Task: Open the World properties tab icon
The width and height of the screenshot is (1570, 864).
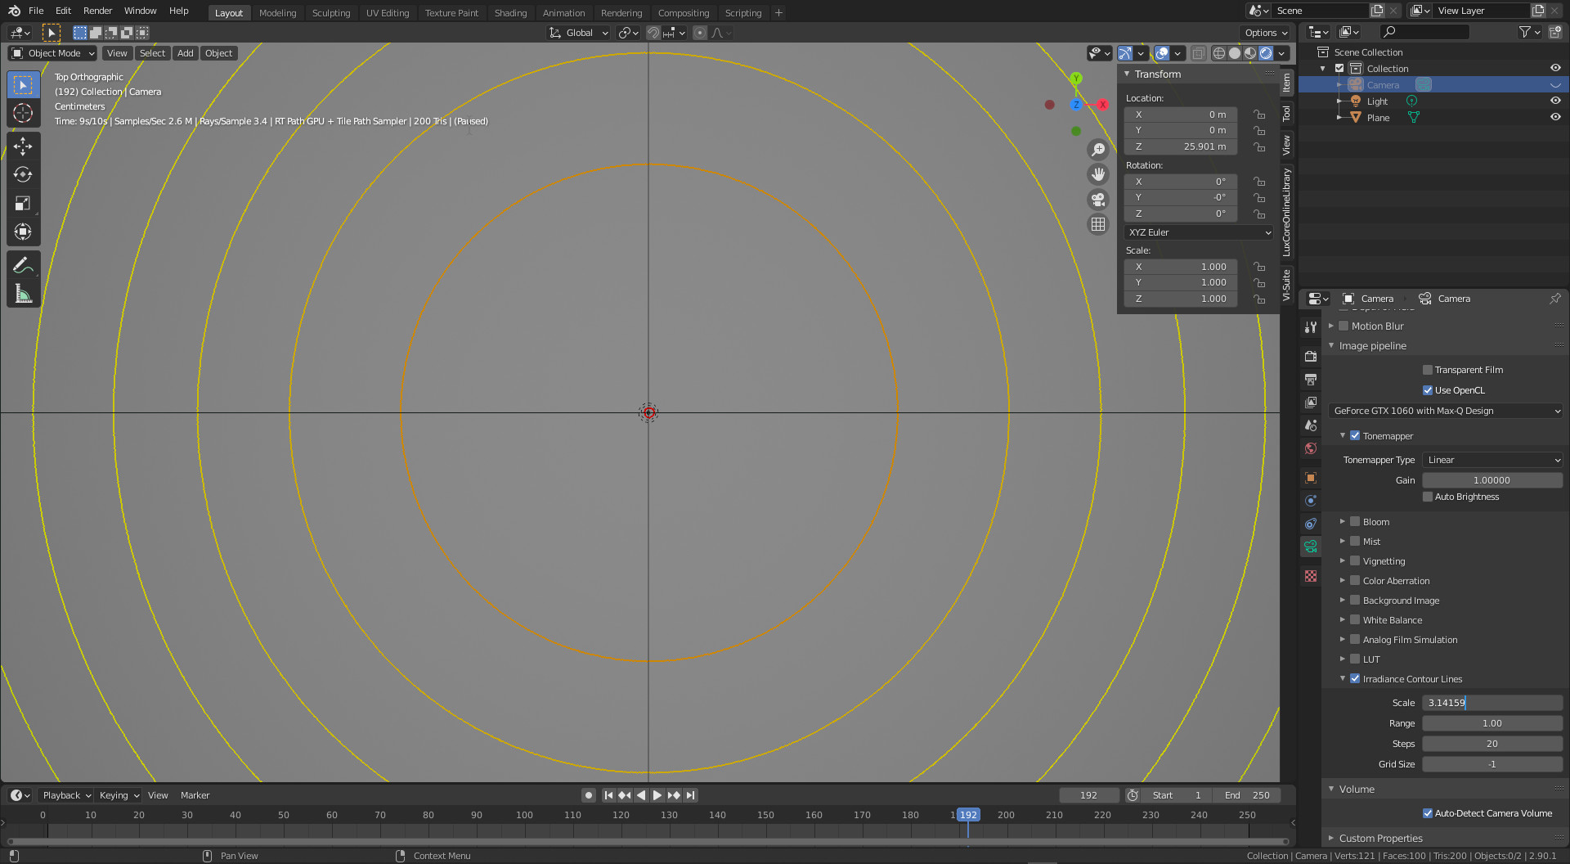Action: (x=1311, y=448)
